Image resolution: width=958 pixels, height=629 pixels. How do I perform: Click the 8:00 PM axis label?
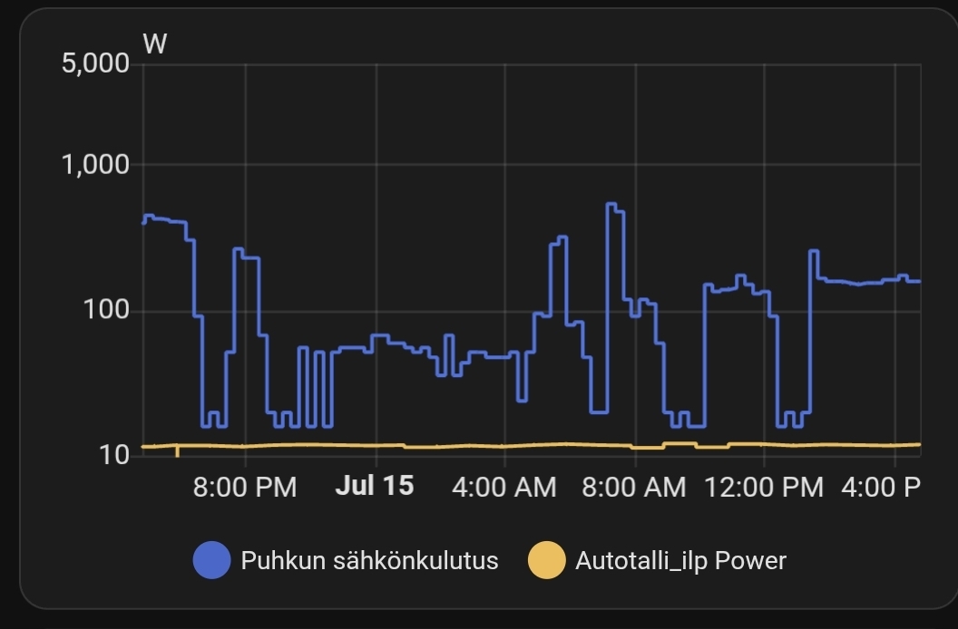tap(244, 488)
